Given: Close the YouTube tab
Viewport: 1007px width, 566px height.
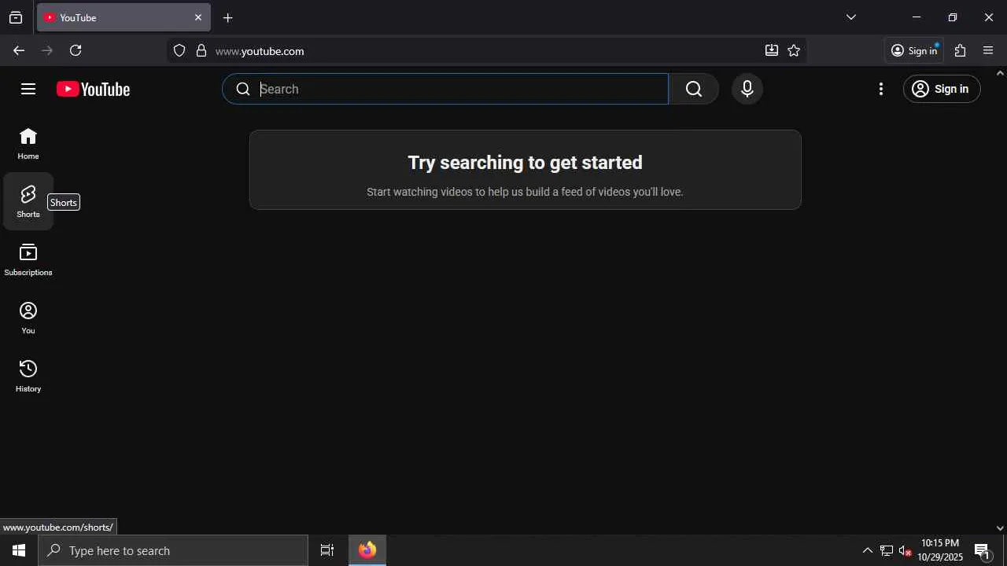Looking at the screenshot, I should click(x=198, y=17).
